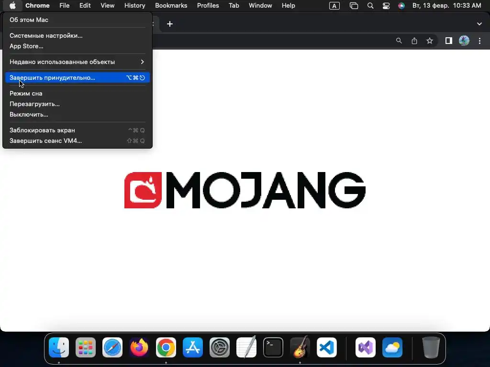Open Chrome app menu in menu bar
Screen dimensions: 490x367
tap(37, 6)
